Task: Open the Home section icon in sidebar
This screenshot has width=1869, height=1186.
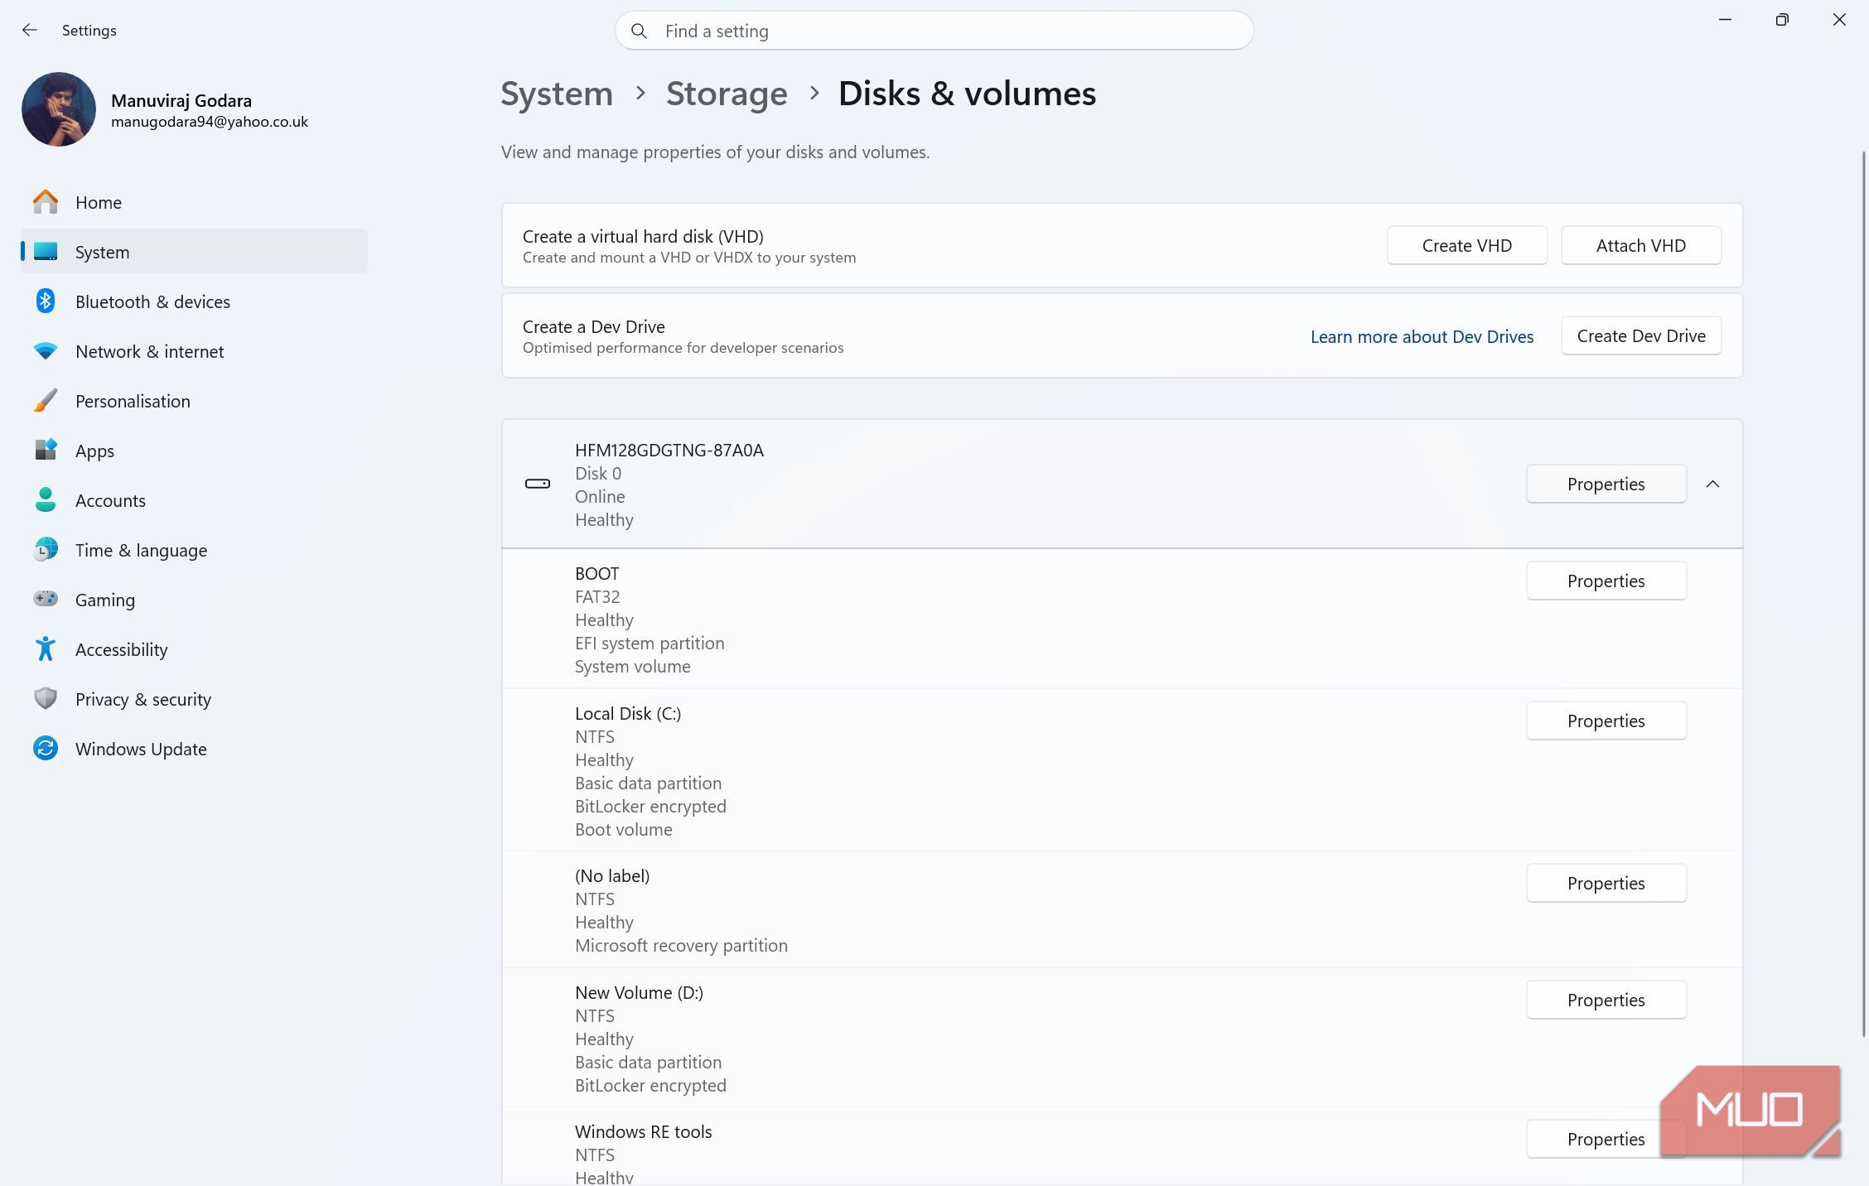Action: point(46,202)
